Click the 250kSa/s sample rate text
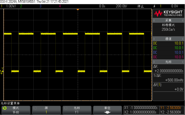Viewport: 185px width, 115px height. 168,30
